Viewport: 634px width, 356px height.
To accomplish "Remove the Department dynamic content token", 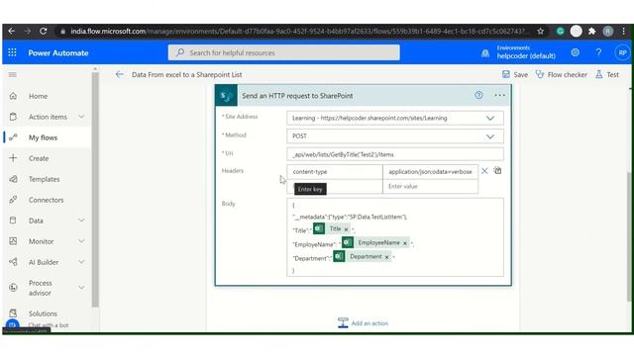I will (x=386, y=257).
